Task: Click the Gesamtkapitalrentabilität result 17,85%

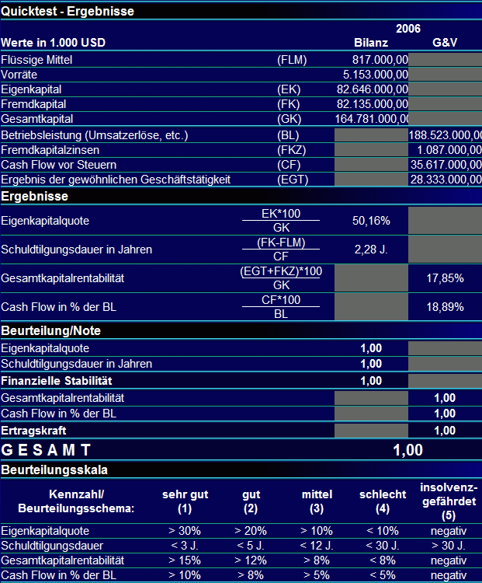Action: click(x=446, y=278)
